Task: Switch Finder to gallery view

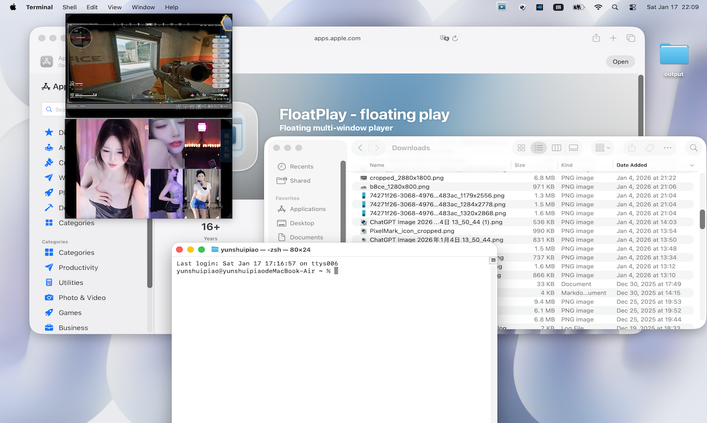Action: (573, 147)
